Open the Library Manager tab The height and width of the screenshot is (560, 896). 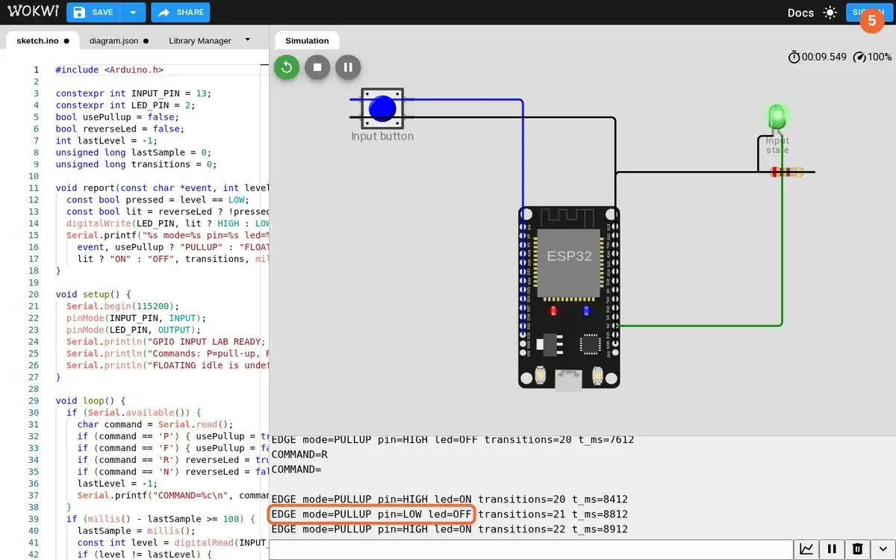199,41
